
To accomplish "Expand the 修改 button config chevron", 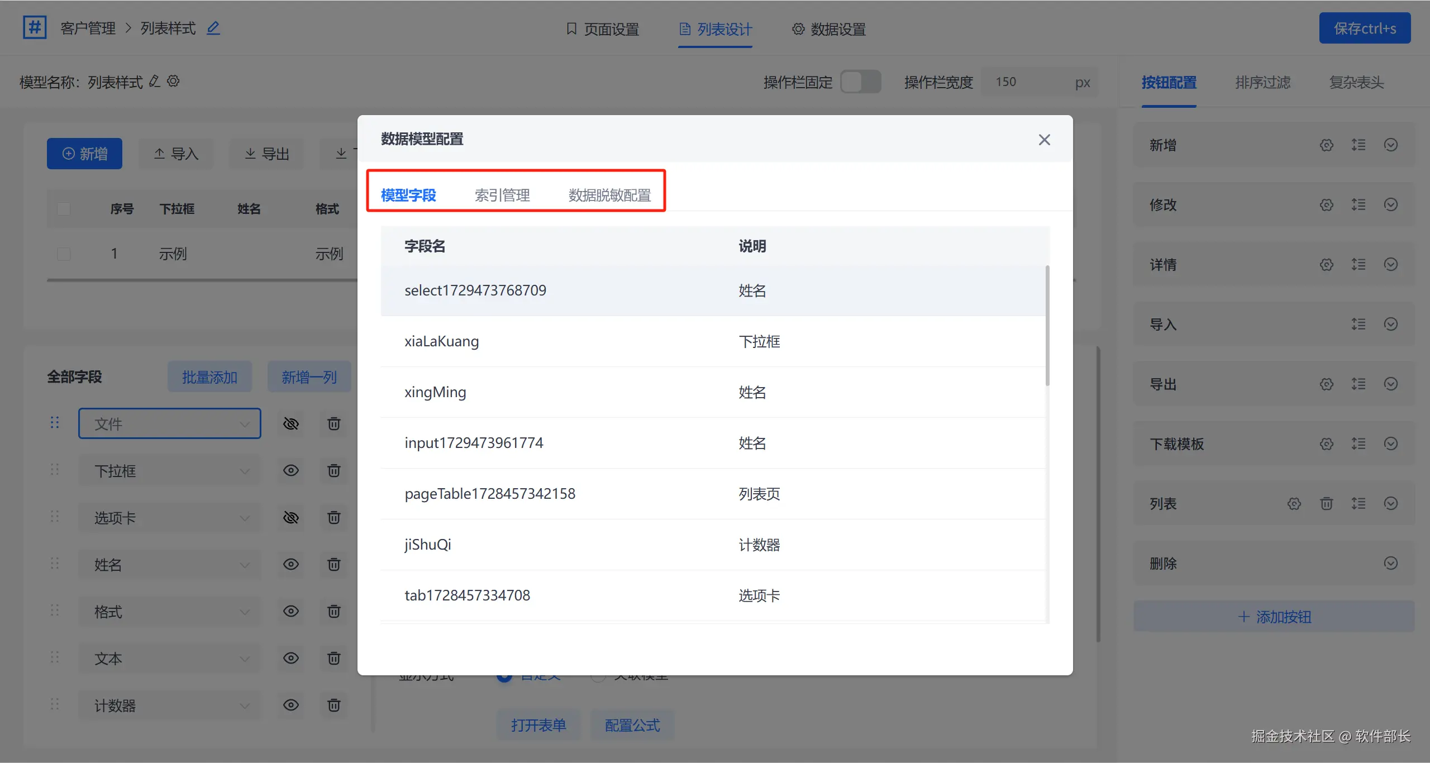I will coord(1390,205).
